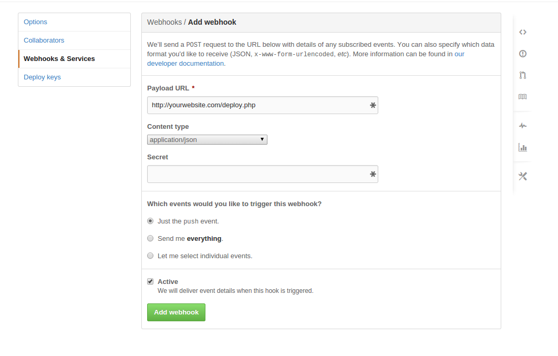Click into the Secret input field
Viewport: 558px width, 356px height.
[257, 174]
